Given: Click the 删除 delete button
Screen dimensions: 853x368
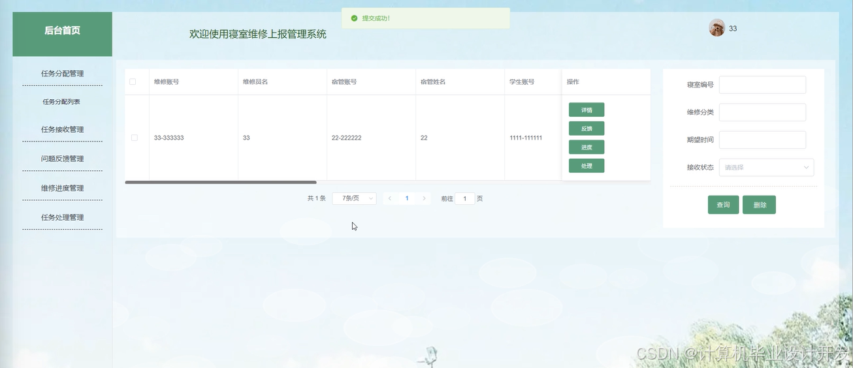Looking at the screenshot, I should (760, 205).
